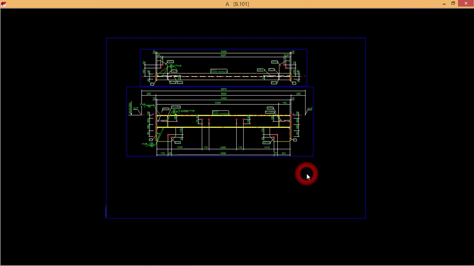The image size is (474, 266).
Task: Select the 201 dimension text
Action: pos(284,153)
